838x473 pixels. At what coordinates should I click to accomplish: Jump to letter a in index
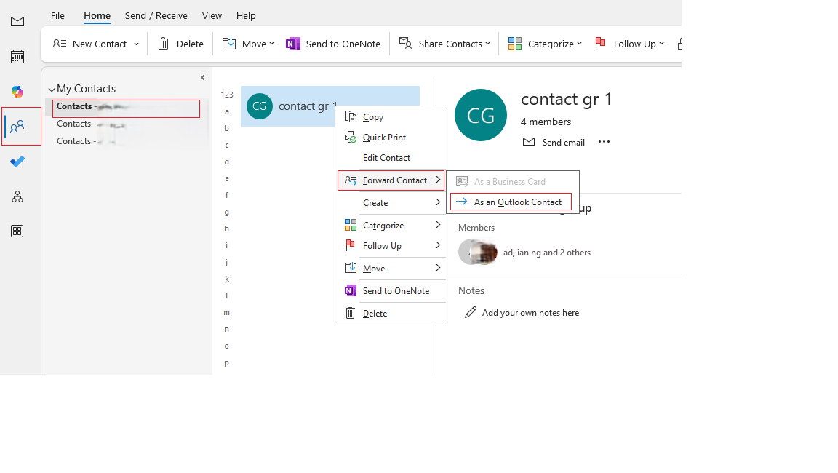coord(227,112)
